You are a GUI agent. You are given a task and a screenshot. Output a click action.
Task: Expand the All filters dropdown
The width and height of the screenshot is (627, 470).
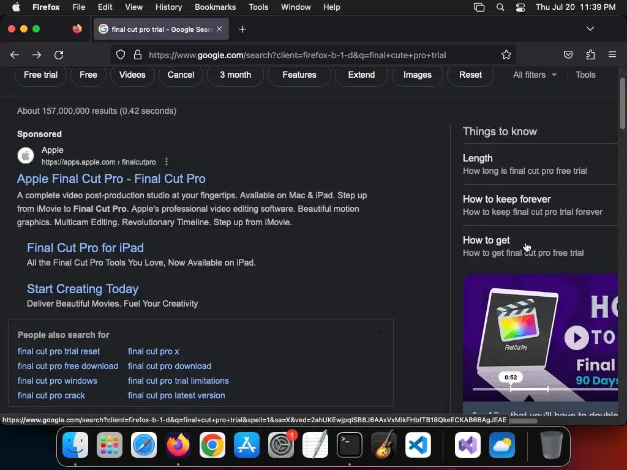[535, 75]
